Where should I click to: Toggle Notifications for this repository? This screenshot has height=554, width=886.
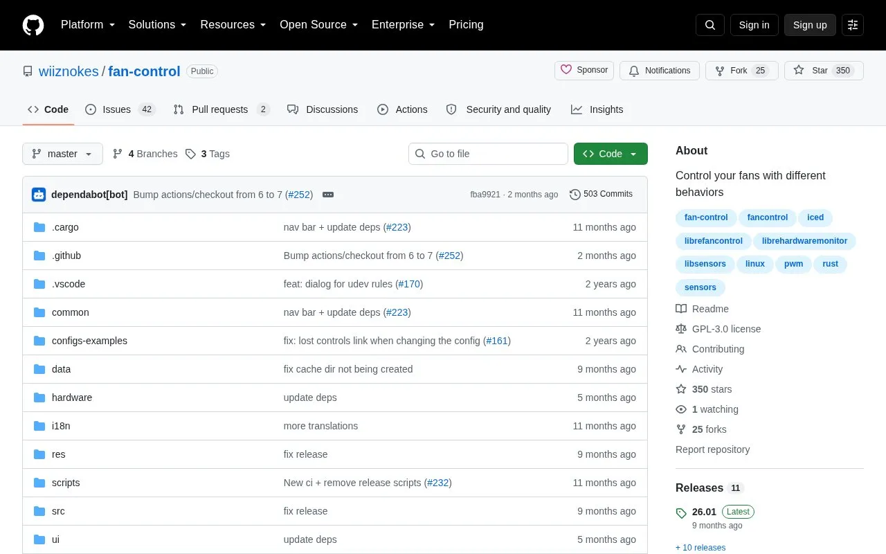tap(660, 71)
